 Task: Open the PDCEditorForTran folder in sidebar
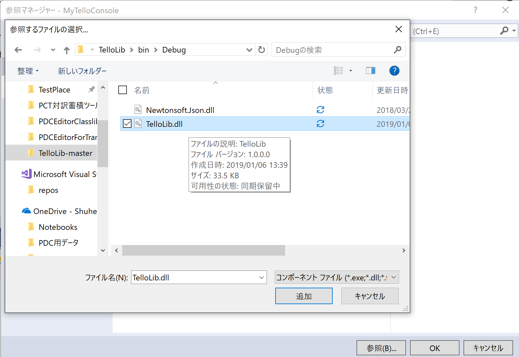[x=68, y=137]
